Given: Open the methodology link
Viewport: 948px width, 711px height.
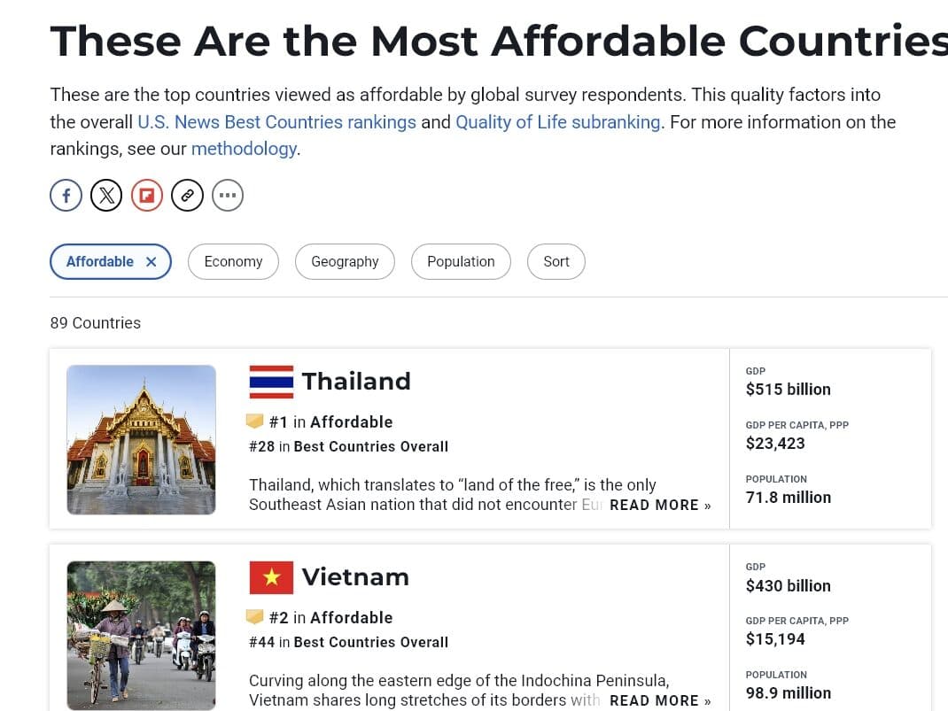Looking at the screenshot, I should coord(244,149).
